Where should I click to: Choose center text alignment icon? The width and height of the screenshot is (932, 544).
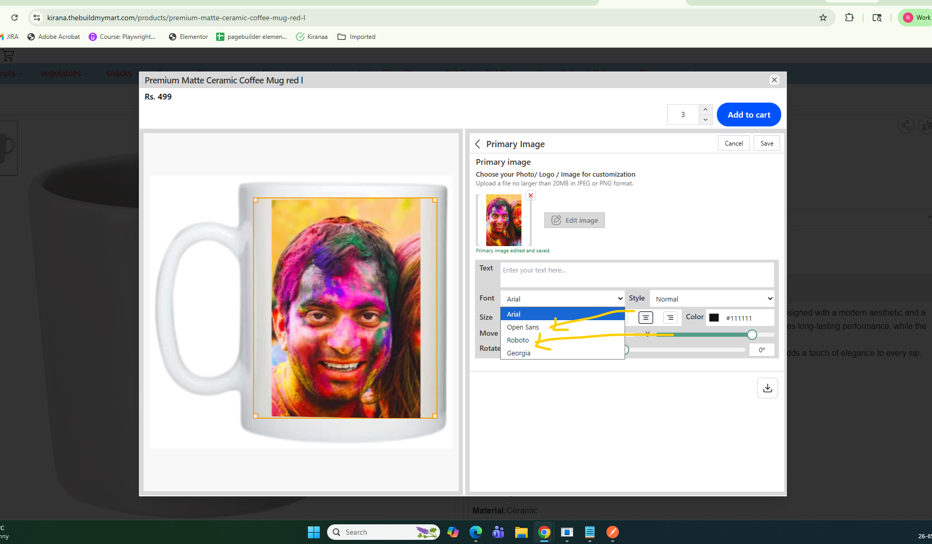point(646,318)
